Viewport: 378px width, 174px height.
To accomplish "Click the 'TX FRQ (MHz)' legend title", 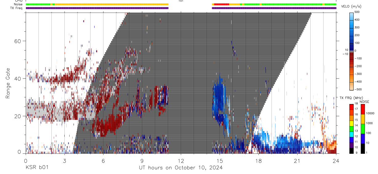I will click(351, 98).
